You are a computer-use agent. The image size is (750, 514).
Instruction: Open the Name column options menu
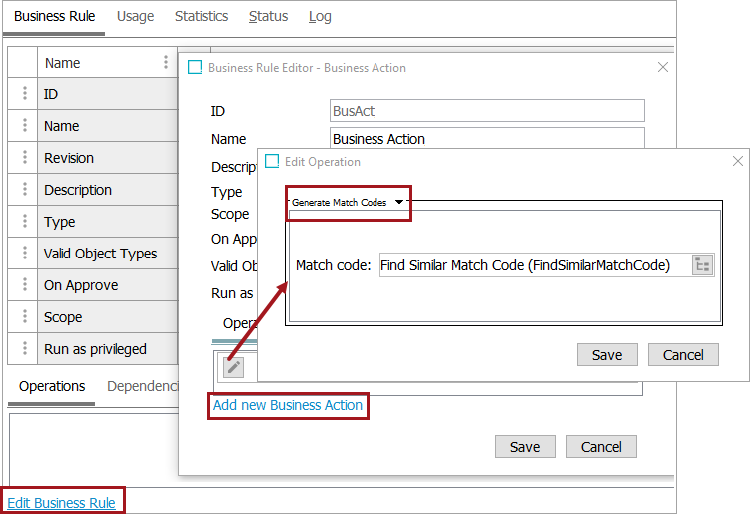point(166,62)
